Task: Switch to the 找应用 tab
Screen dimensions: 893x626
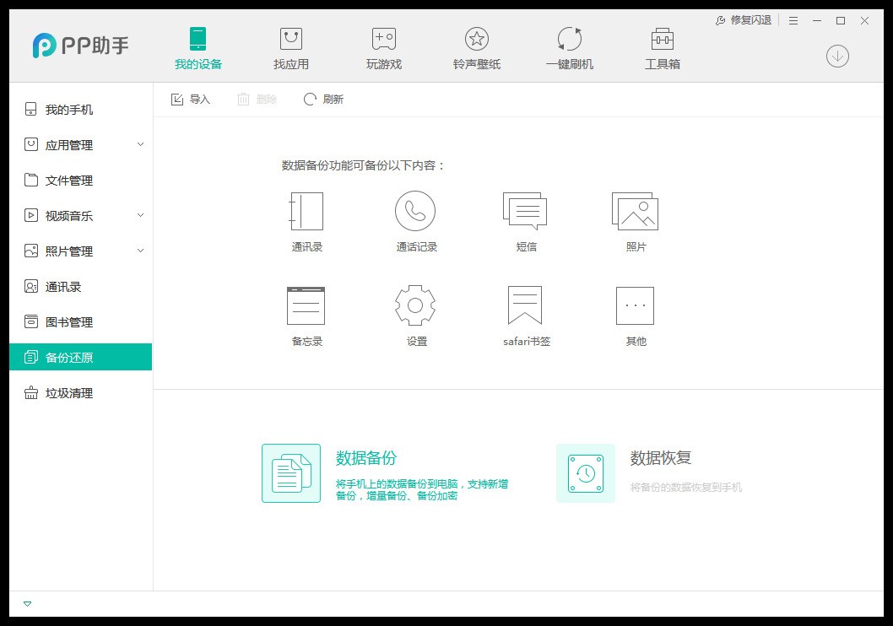Action: coord(291,49)
